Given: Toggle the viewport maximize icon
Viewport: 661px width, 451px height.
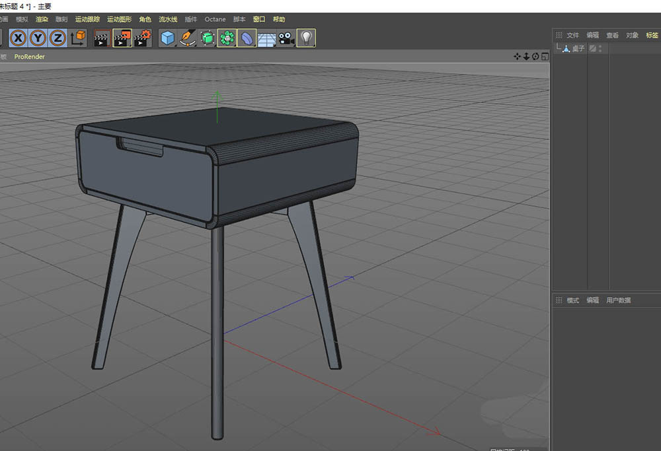Looking at the screenshot, I should 545,56.
